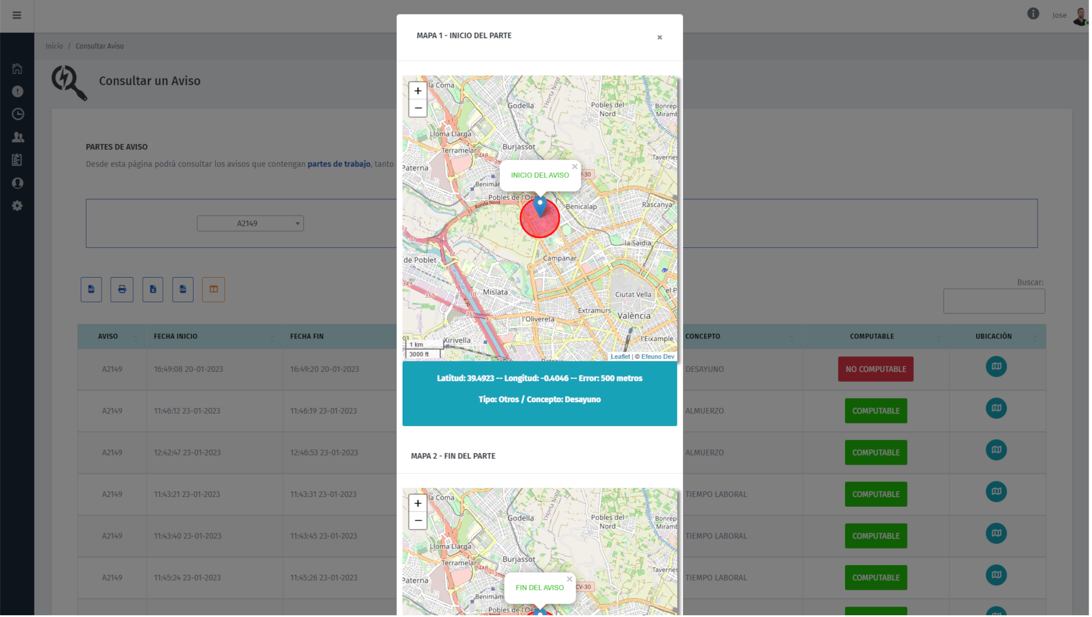Click the Buscar search field
Image resolution: width=1092 pixels, height=617 pixels.
point(994,301)
